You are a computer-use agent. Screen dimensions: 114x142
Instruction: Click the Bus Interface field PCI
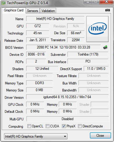pyautogui.click(x=88, y=61)
